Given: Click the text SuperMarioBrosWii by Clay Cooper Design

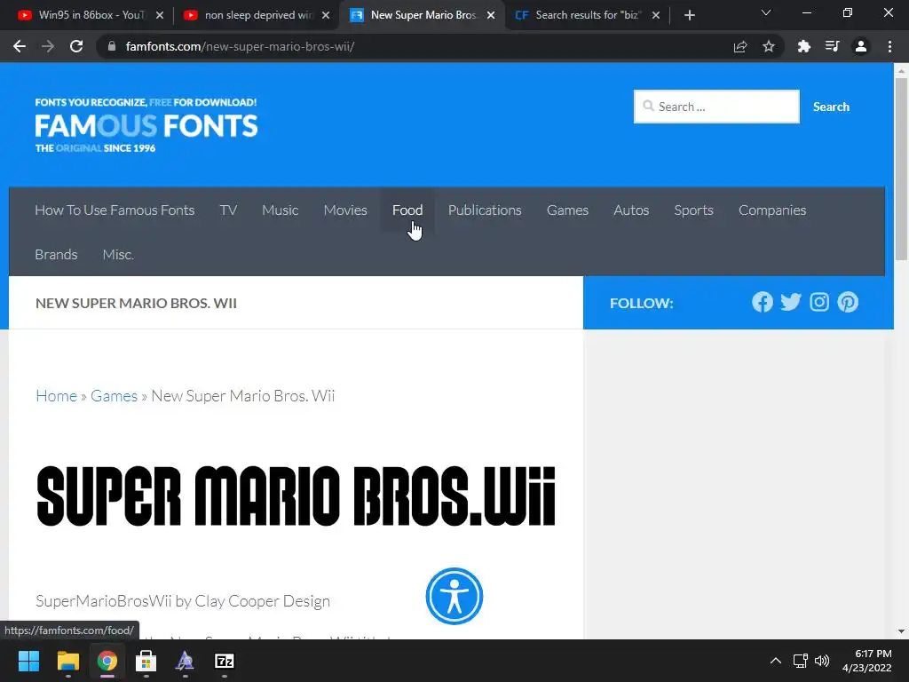Looking at the screenshot, I should 183,601.
